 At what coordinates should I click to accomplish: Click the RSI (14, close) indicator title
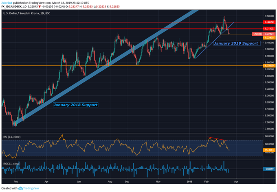pyautogui.click(x=12, y=137)
